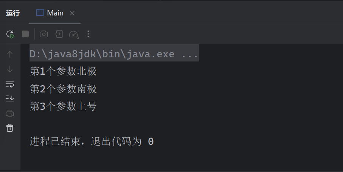The image size is (343, 172).
Task: Click the 运行 tool window title
Action: click(13, 13)
